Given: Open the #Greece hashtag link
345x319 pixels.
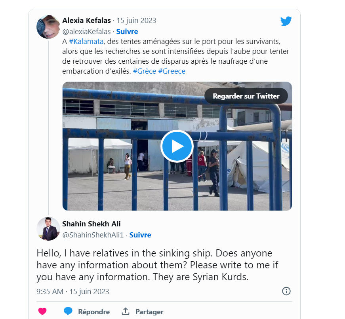Looking at the screenshot, I should [172, 71].
